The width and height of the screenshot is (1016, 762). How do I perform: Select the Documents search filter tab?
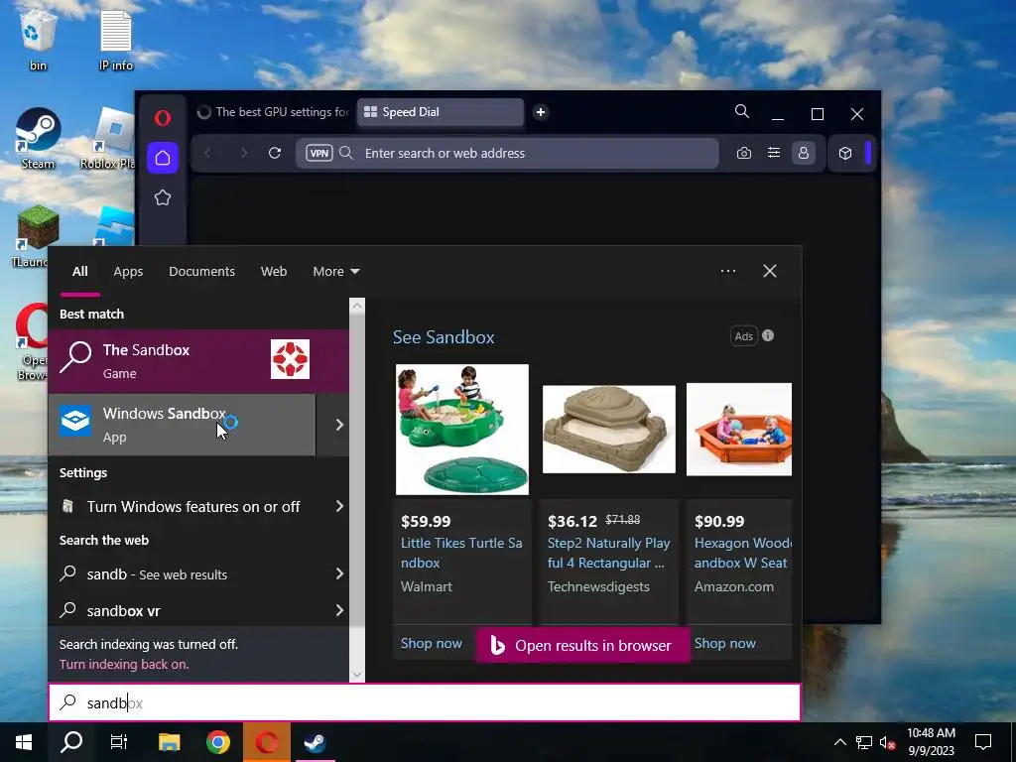[201, 272]
